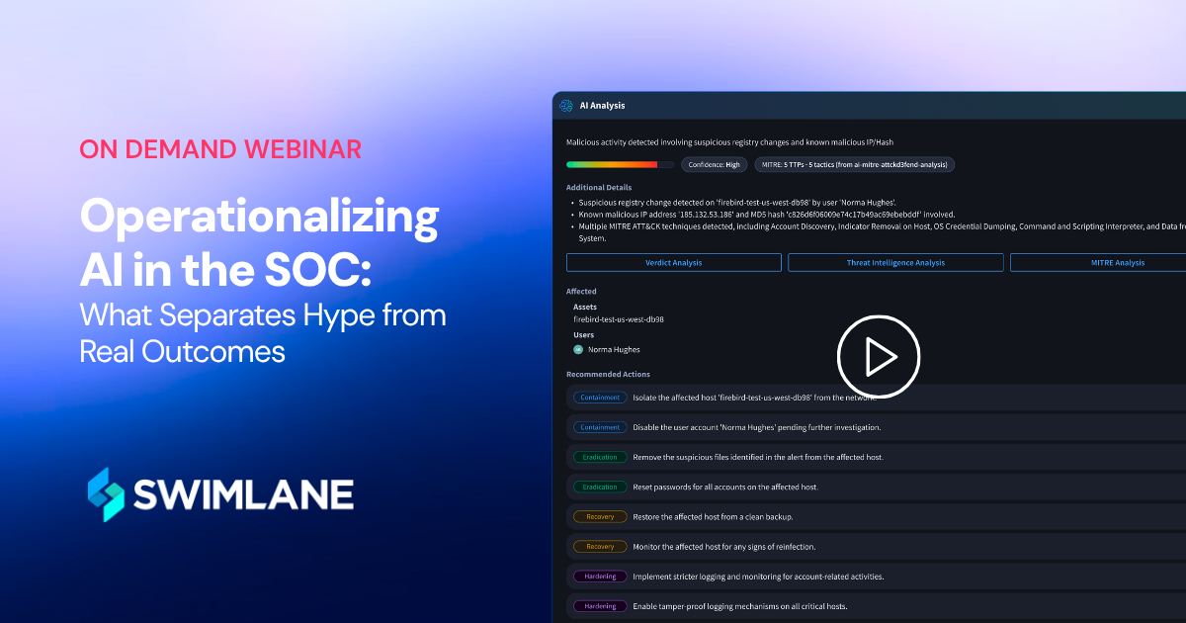Click Recovery tag on Restore from backup action

[x=600, y=516]
